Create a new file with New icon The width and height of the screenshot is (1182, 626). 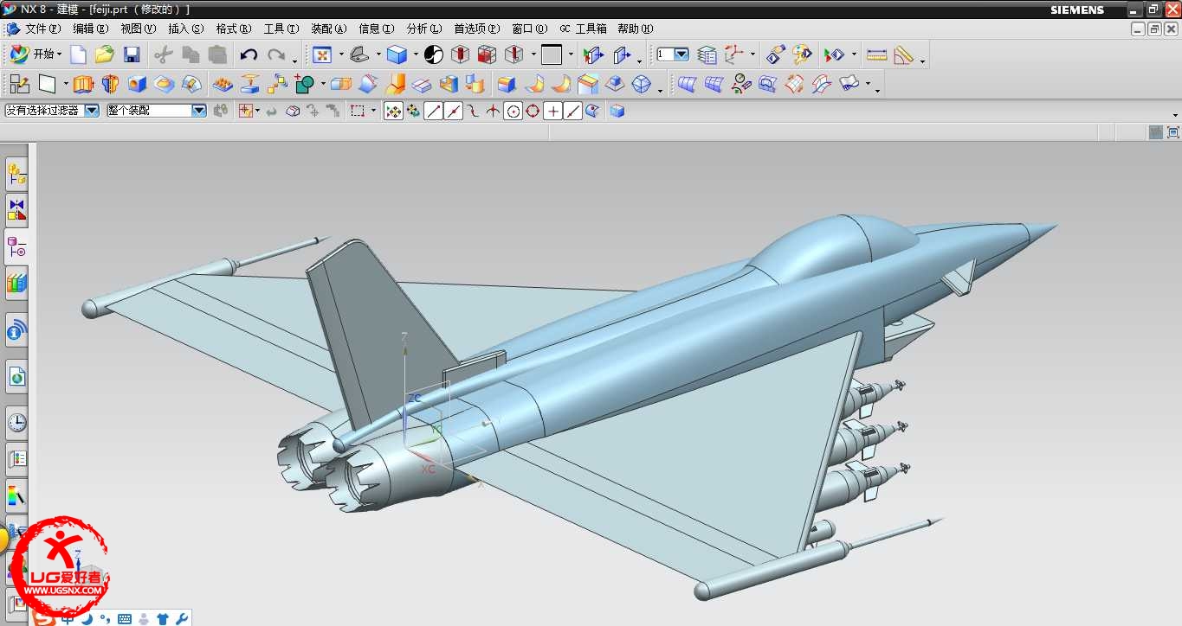[78, 55]
